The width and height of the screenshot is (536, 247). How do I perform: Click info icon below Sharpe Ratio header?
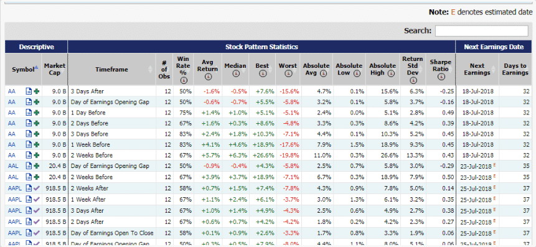(x=441, y=77)
